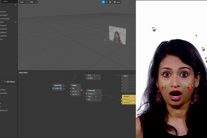207x138 pixels.
Task: Click the Add Object button
Action: click(9, 82)
